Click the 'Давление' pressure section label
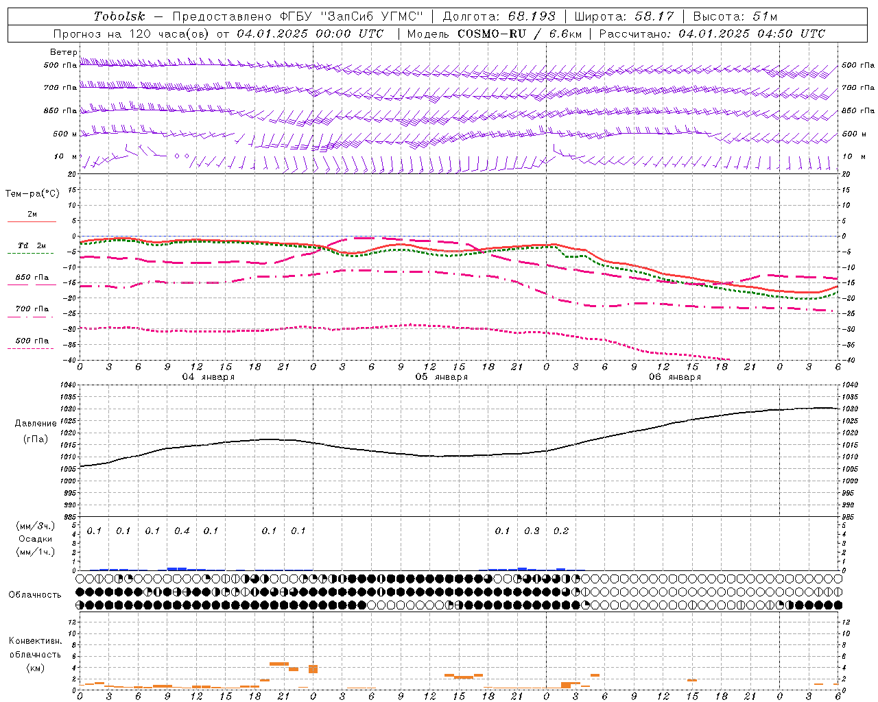 coord(36,424)
